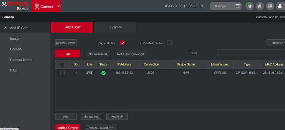Screen dimensions: 285x130
Task: Focus the Filter input field
Action: (x=250, y=53)
